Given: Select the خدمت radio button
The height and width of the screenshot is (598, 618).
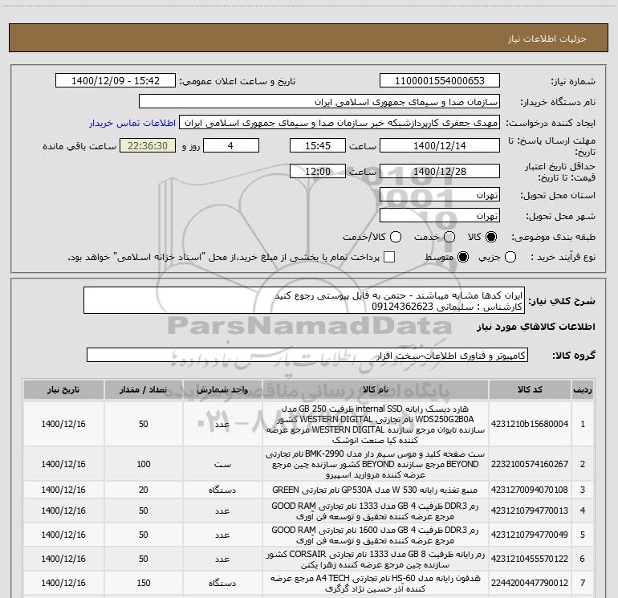Looking at the screenshot, I should (449, 237).
